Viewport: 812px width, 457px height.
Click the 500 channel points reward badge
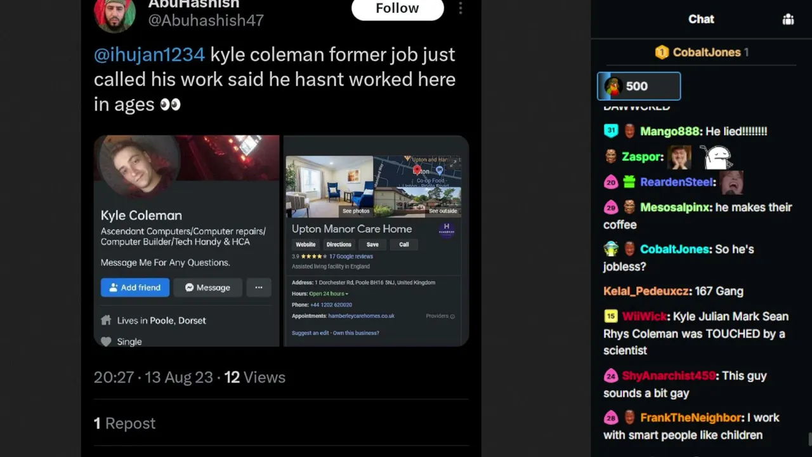pos(639,86)
